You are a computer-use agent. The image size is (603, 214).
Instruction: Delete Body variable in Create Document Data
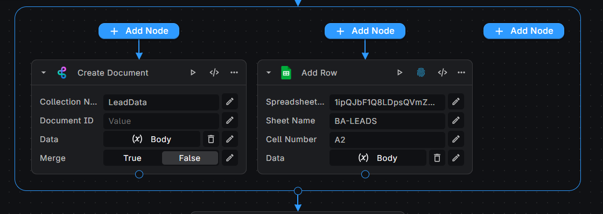coord(211,139)
